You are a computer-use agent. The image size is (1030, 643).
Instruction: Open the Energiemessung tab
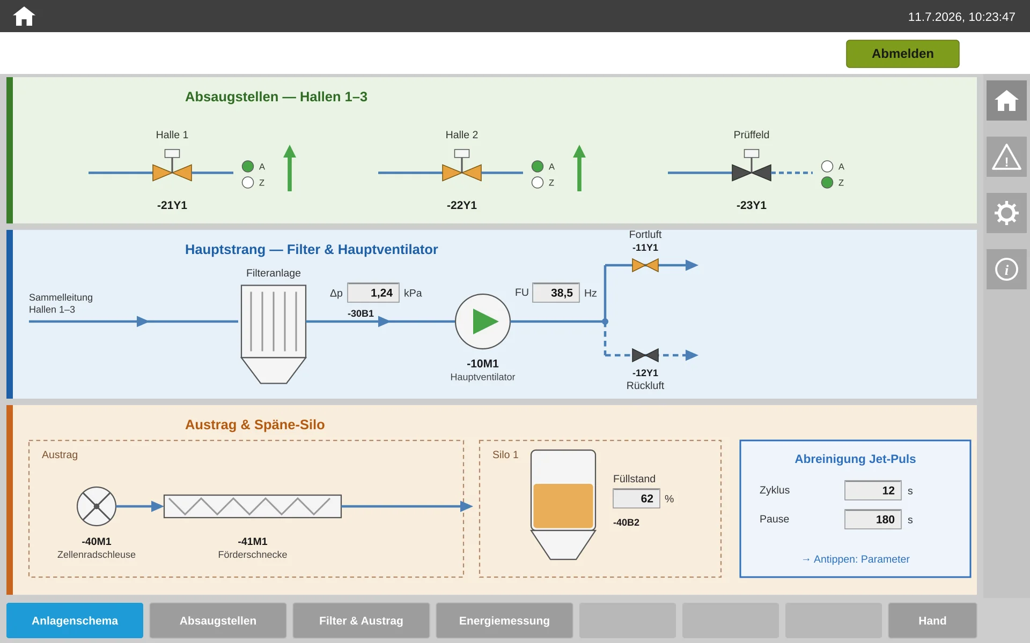pos(504,620)
